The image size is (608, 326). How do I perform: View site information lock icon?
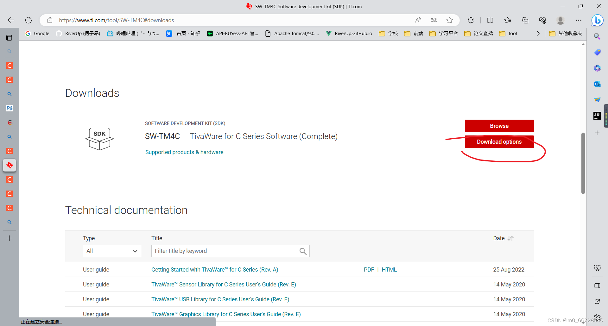pos(50,20)
